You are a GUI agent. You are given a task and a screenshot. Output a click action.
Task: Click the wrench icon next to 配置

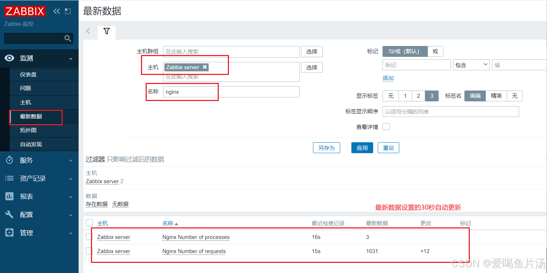tap(10, 215)
